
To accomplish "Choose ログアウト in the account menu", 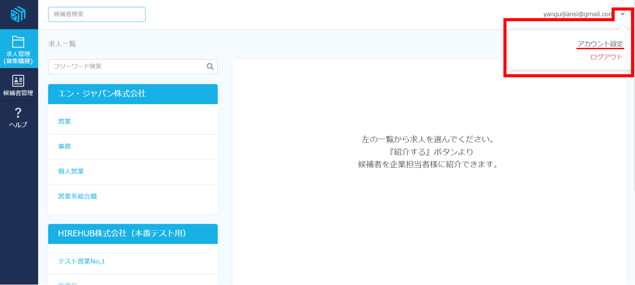I will (x=606, y=57).
